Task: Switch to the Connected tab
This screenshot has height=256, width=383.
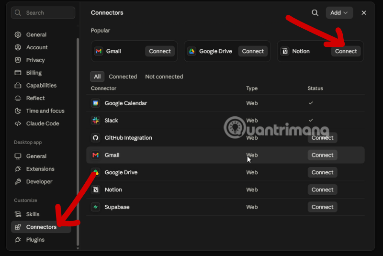Action: click(123, 77)
